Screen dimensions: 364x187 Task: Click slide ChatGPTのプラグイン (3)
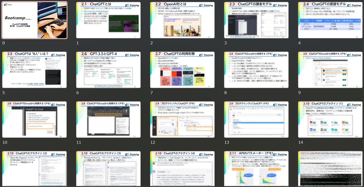click(x=108, y=169)
